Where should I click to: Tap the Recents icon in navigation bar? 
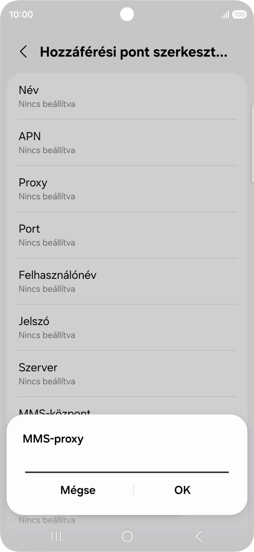(x=56, y=537)
